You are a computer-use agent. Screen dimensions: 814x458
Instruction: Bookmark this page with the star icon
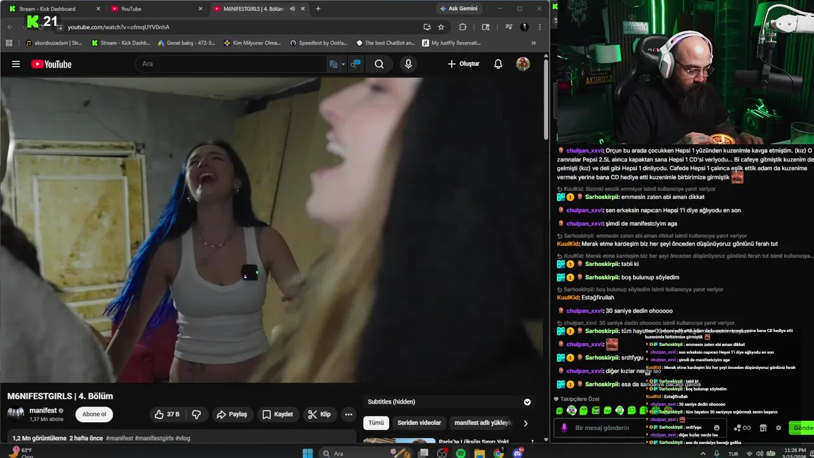click(x=441, y=27)
